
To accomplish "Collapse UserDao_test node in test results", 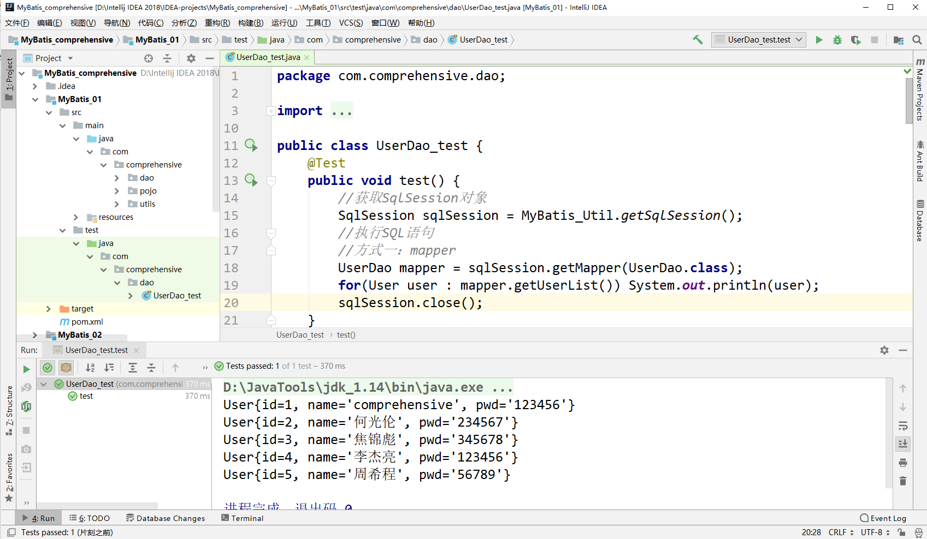I will (x=44, y=384).
